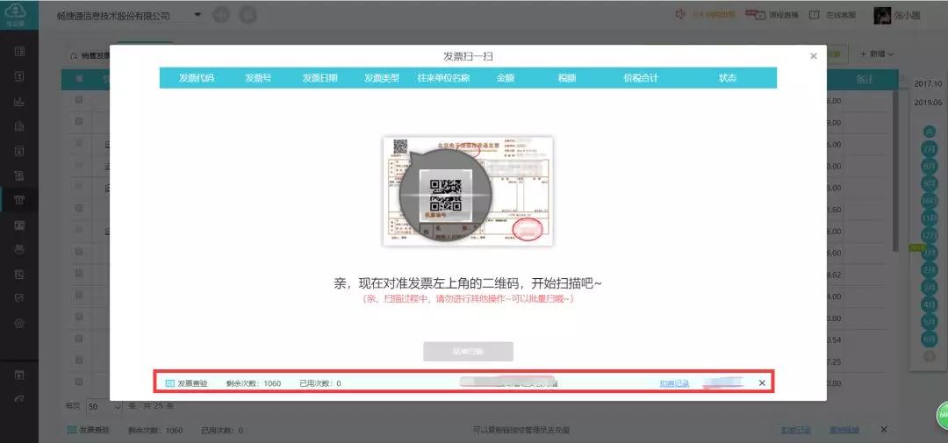Click the green 60 floating circle badge

943,415
